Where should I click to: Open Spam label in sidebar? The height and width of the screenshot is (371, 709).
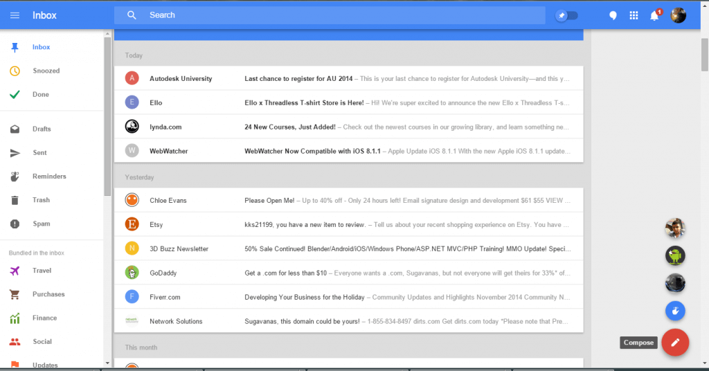pos(41,224)
